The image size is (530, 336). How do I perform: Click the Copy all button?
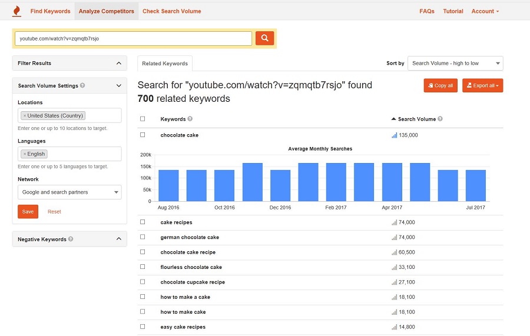coord(440,85)
